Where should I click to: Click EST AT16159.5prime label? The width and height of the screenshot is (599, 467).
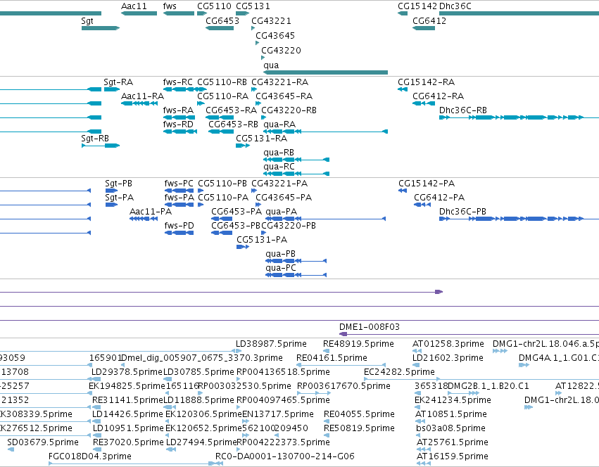(453, 456)
